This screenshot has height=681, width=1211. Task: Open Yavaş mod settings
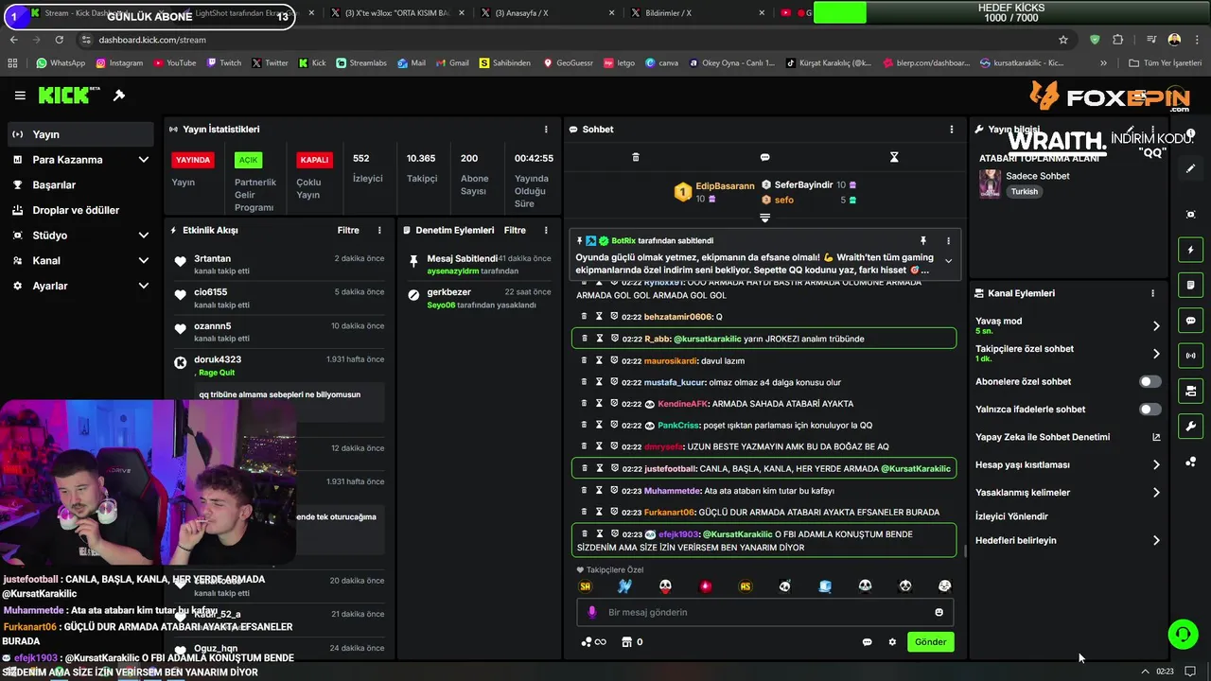(1067, 325)
